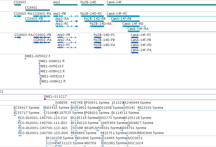Select the Arp2-RC transcript
Screen dimensions: 216x147
pyautogui.click(x=67, y=26)
